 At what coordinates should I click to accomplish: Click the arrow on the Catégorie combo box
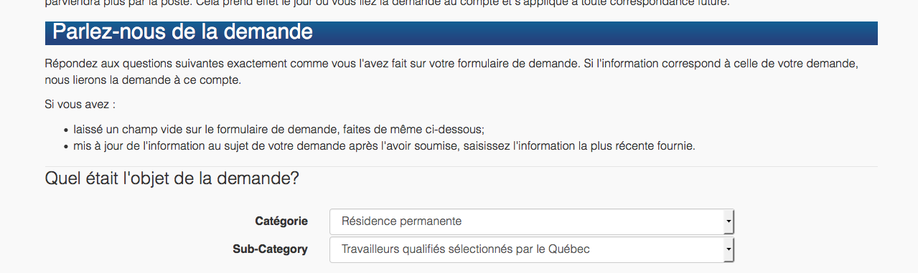coord(729,221)
